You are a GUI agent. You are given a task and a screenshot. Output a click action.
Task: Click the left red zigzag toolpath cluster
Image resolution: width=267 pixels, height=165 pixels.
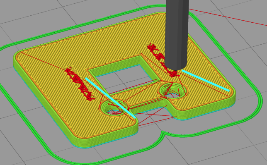pos(80,84)
